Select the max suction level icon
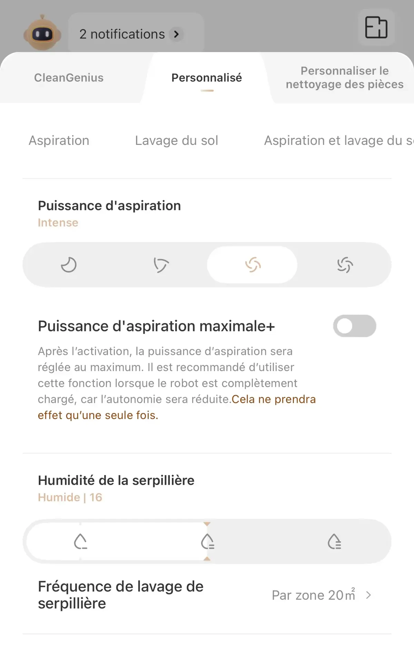 click(x=345, y=265)
